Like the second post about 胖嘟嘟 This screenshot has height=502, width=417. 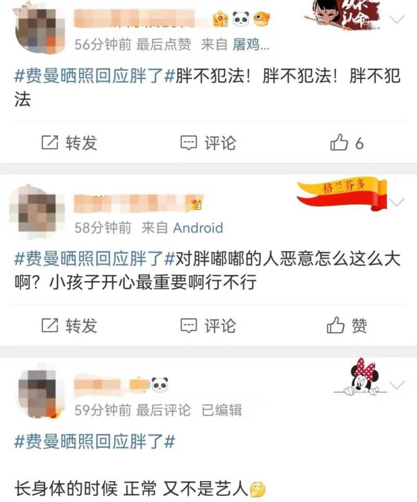tap(347, 325)
